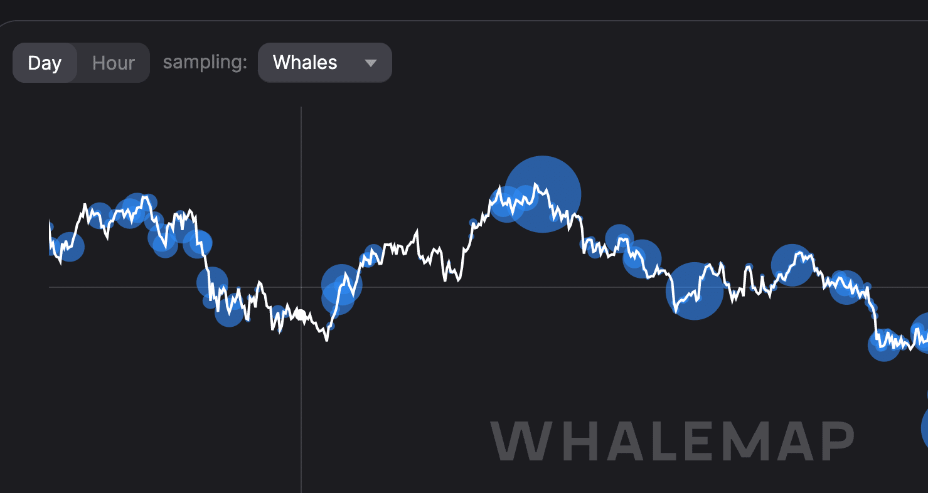Click the white dot marker on price line

click(x=301, y=314)
